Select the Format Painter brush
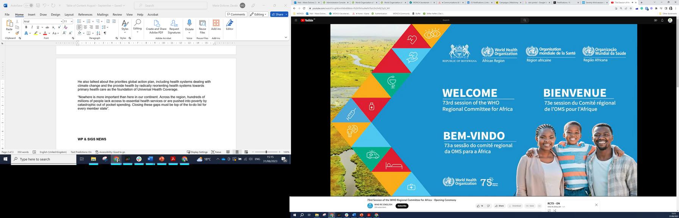This screenshot has height=218, width=679. [17, 33]
